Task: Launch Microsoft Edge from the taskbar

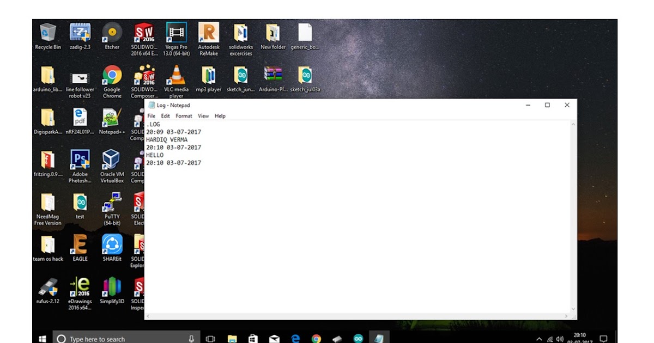Action: [x=295, y=338]
